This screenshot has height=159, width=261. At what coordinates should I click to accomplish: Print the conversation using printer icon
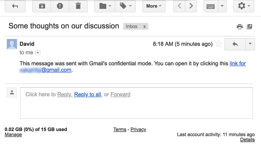pyautogui.click(x=240, y=27)
